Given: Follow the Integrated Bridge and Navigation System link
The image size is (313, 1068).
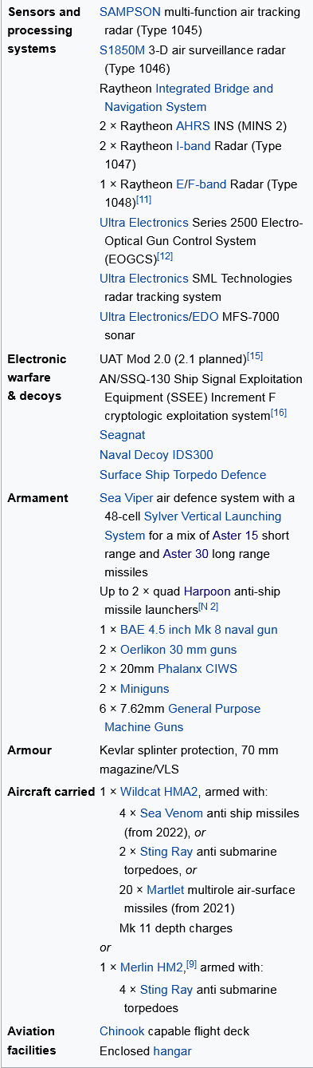Looking at the screenshot, I should 186,97.
